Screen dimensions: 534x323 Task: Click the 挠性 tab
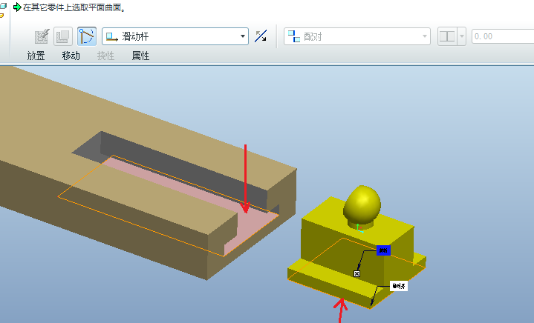105,56
